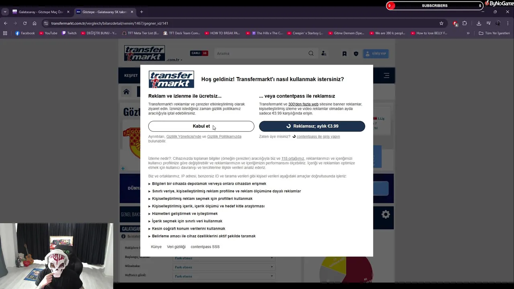The width and height of the screenshot is (514, 289).
Task: Open Chrome media control icon
Action: tap(488, 23)
